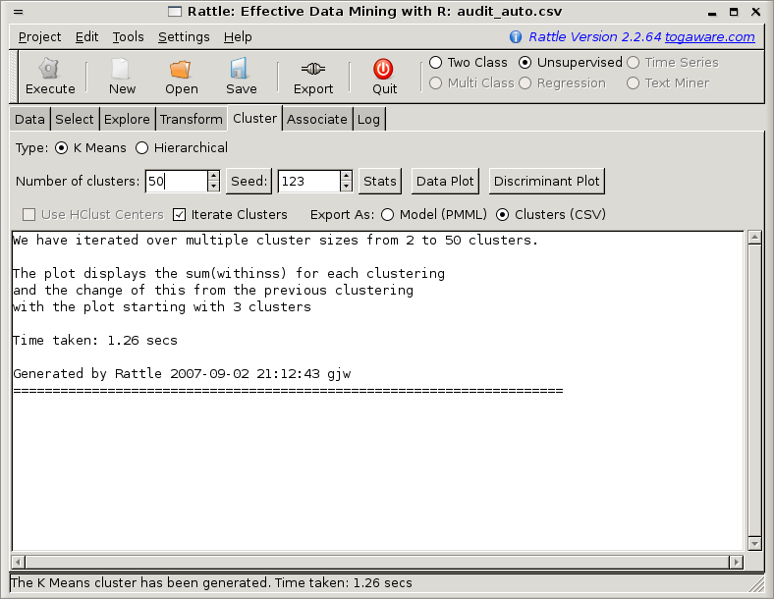Click the vertical scrollbar track
Screen dimensions: 774x599
(754, 391)
